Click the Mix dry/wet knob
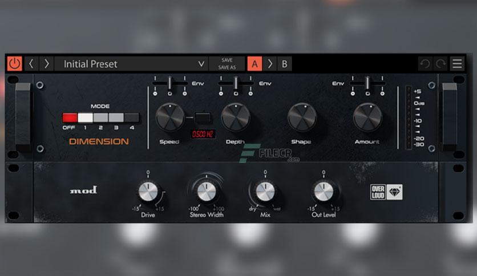477x276 pixels. click(x=265, y=192)
